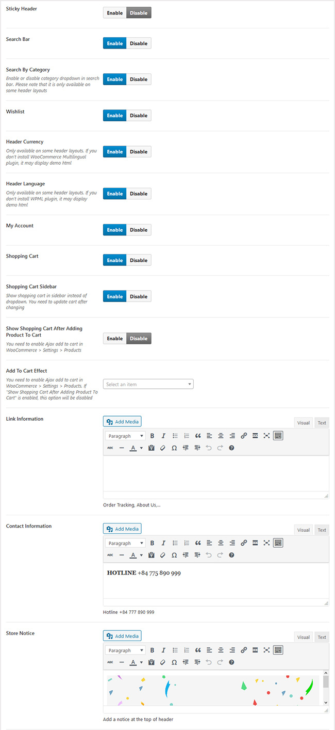Click Add Media above Link Information editor
Screen dimensions: 335x730
122,422
